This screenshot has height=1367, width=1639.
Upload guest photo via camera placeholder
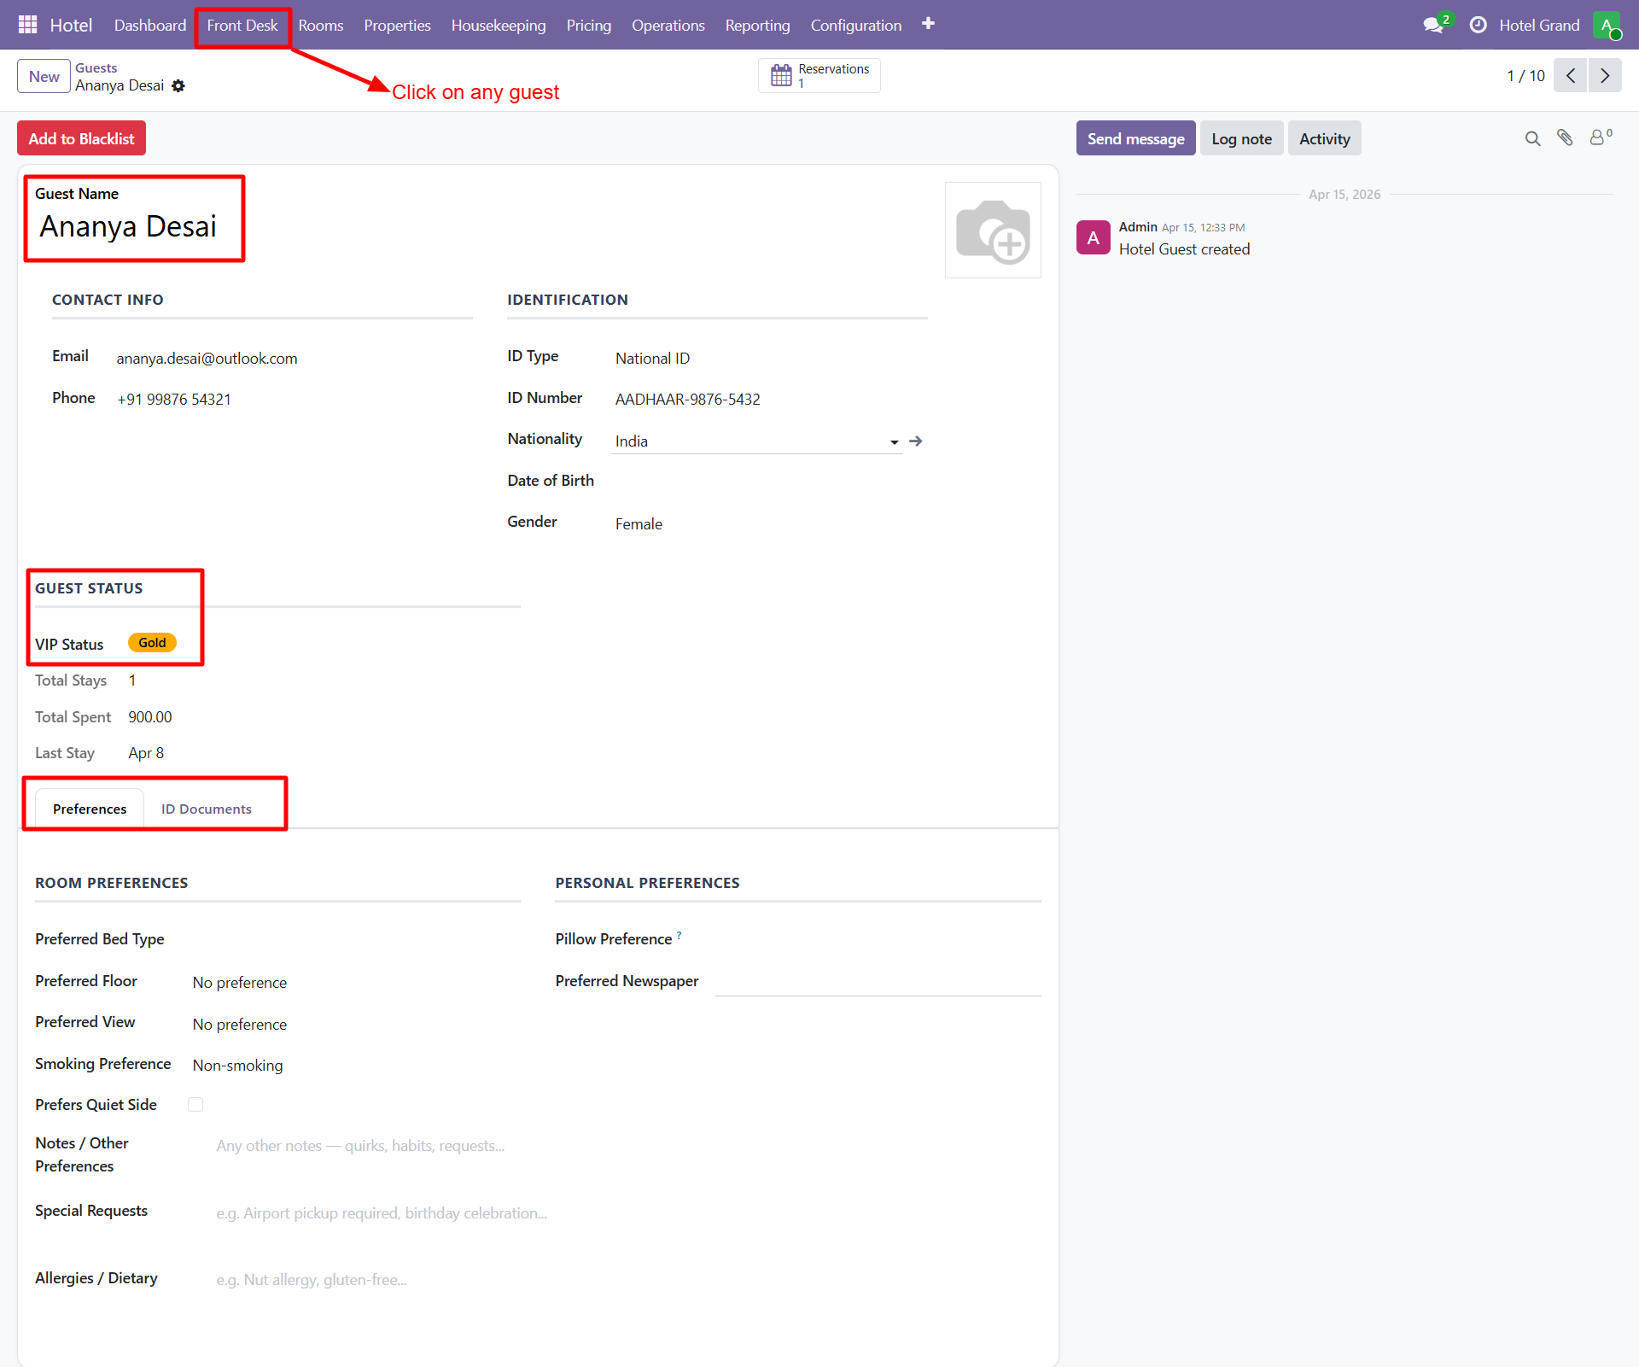(x=992, y=230)
